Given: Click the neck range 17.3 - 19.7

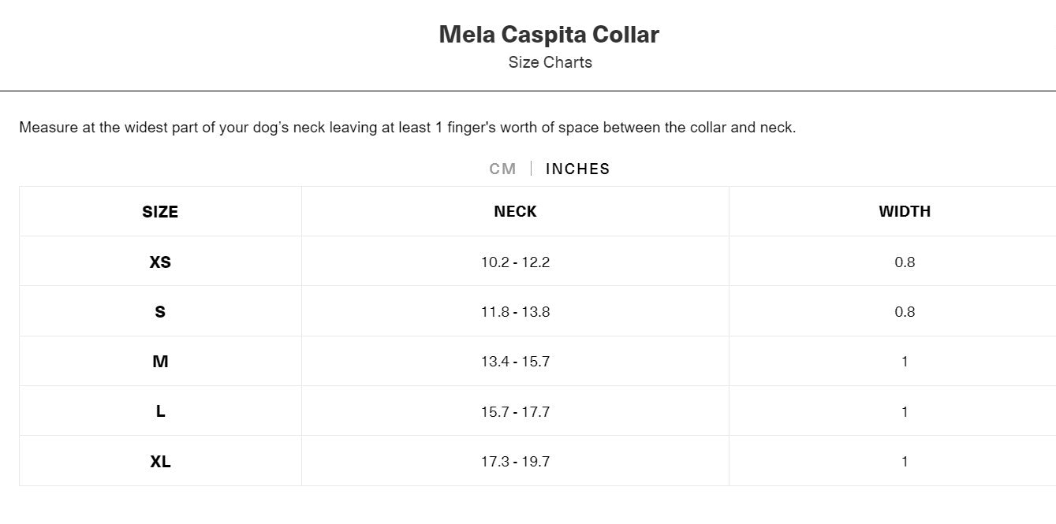Looking at the screenshot, I should click(515, 461).
